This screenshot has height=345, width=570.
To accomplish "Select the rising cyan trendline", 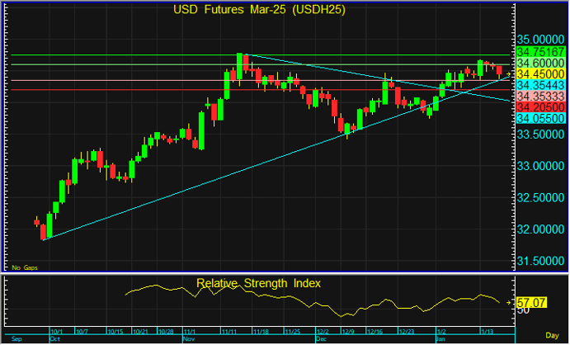I will [247, 168].
